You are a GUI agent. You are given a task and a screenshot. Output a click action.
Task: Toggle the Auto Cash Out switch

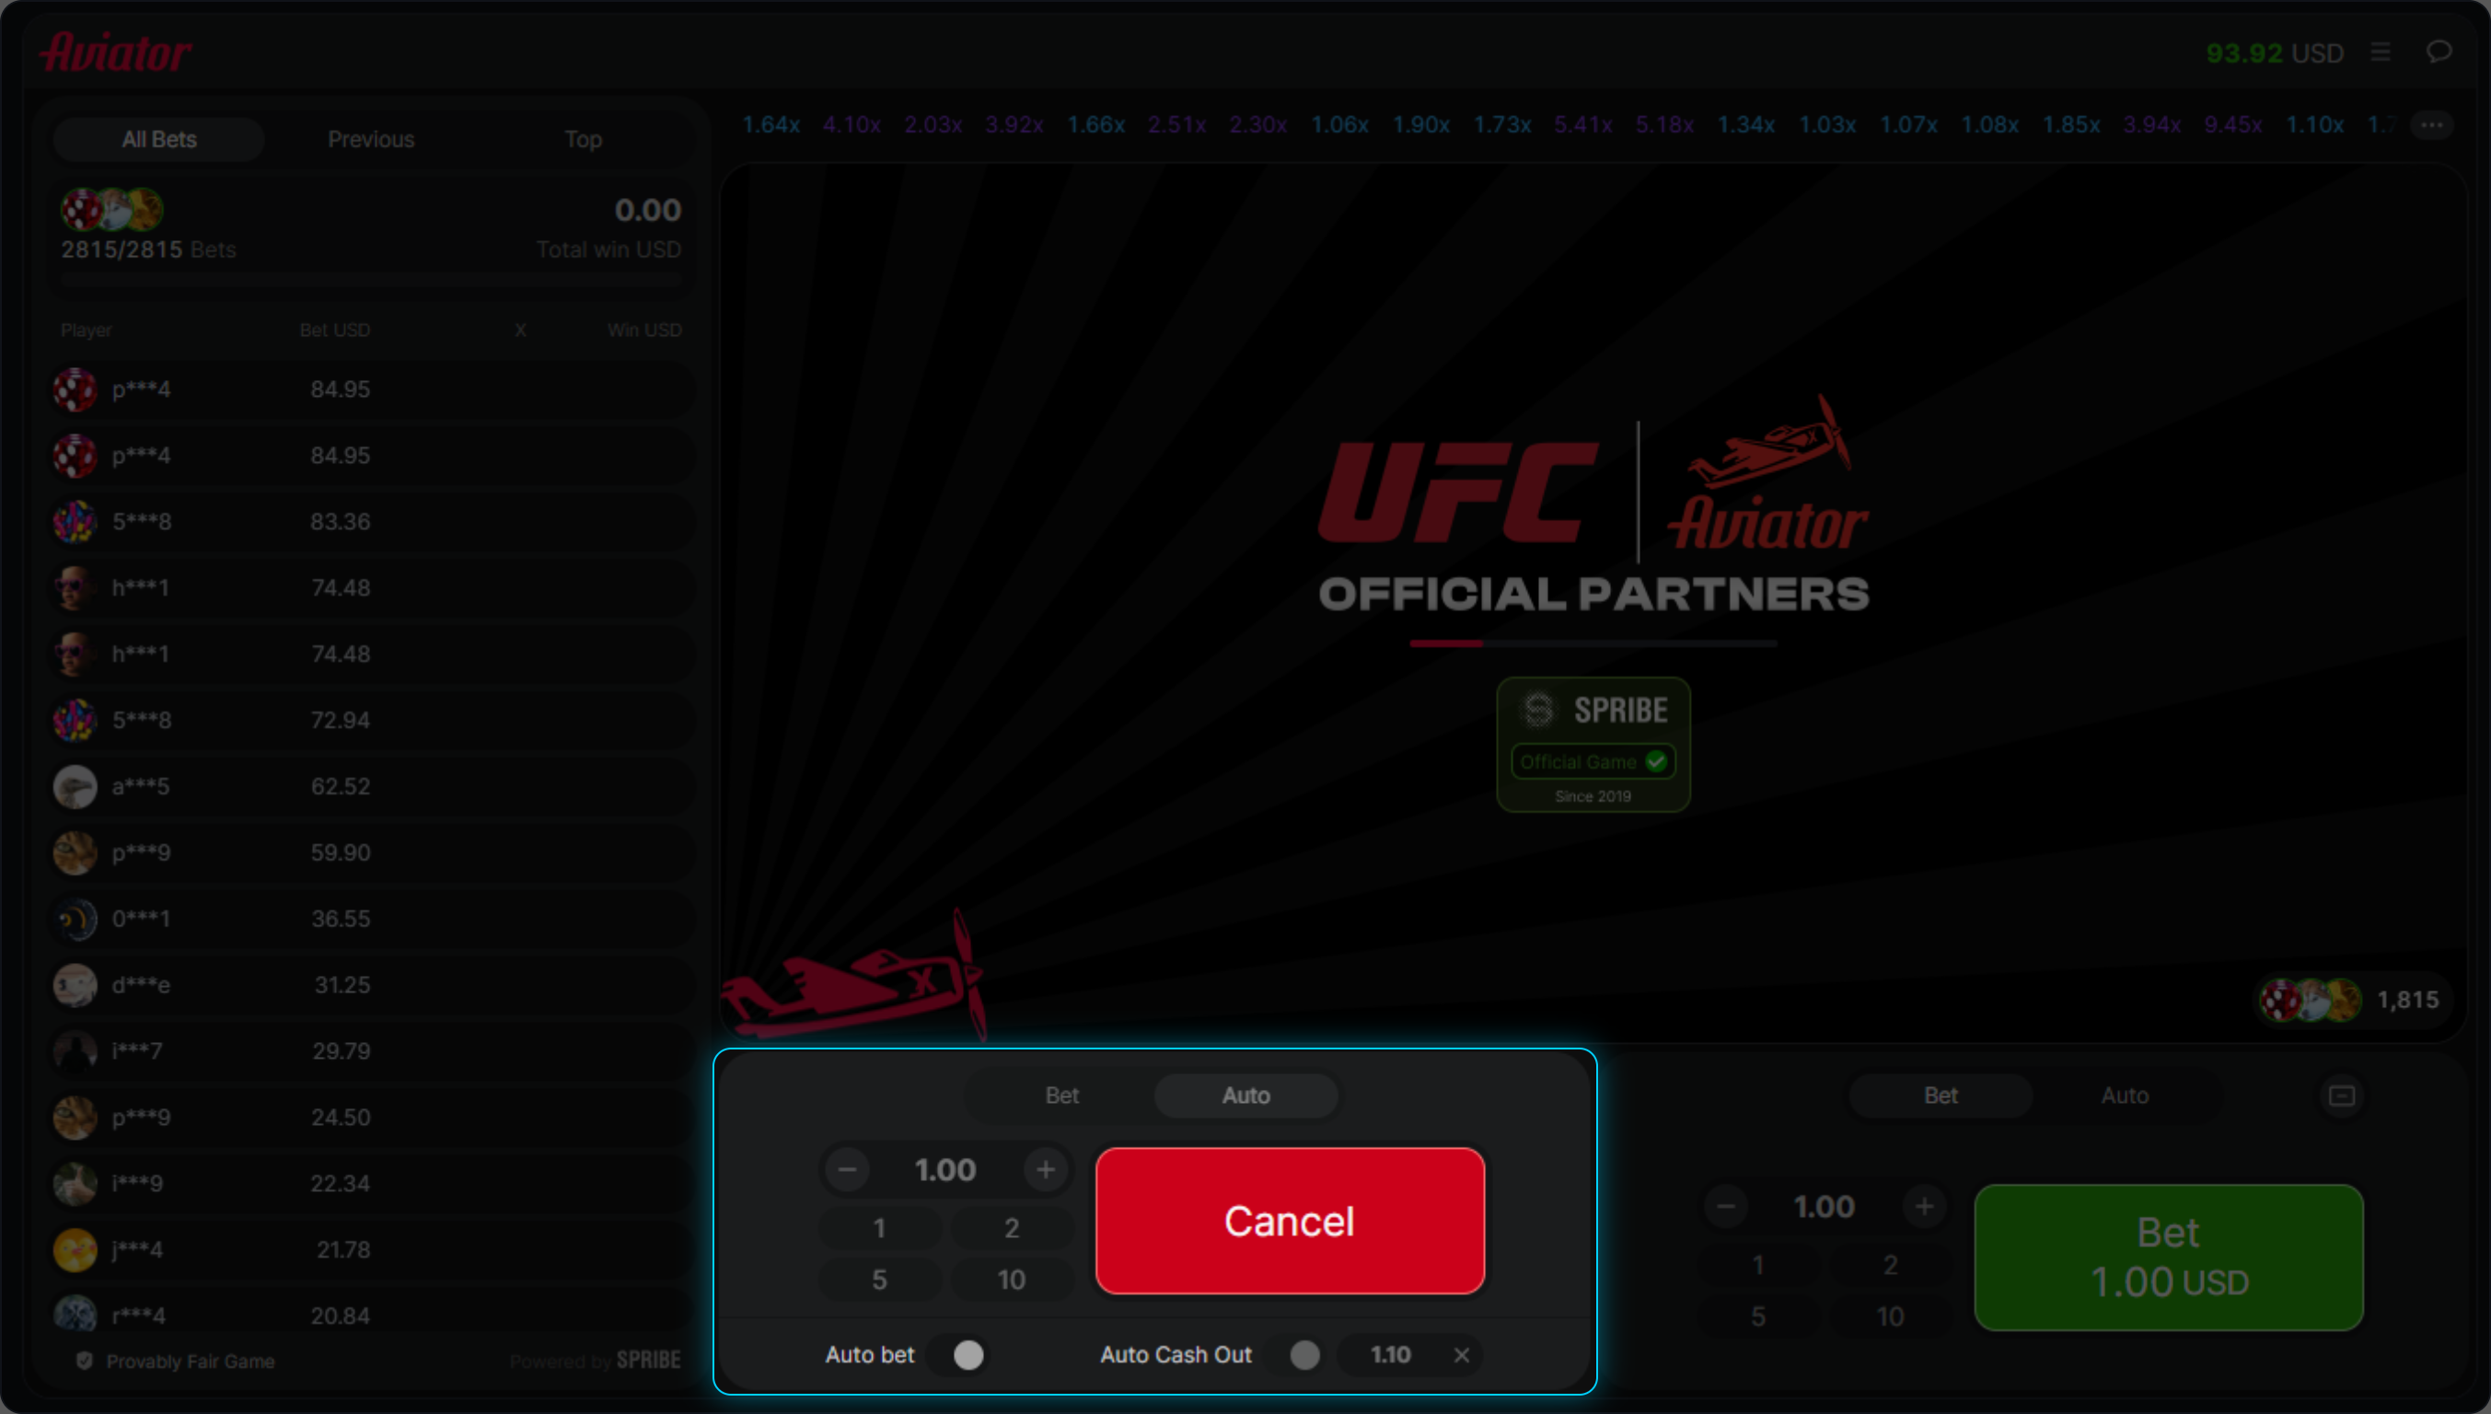click(x=1295, y=1354)
